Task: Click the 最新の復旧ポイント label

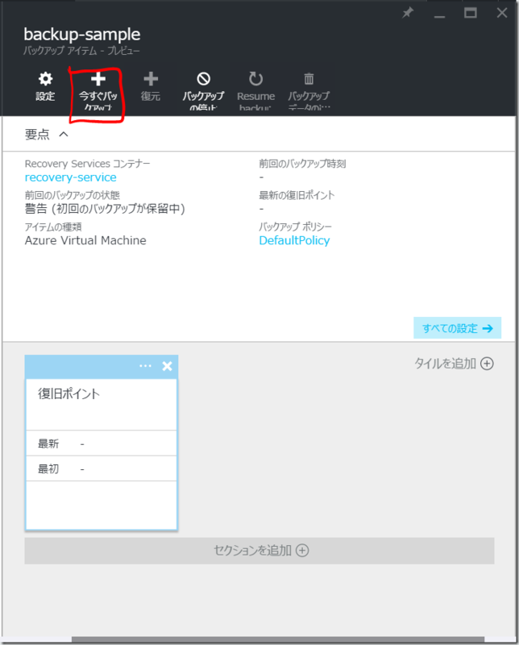Action: pos(297,195)
